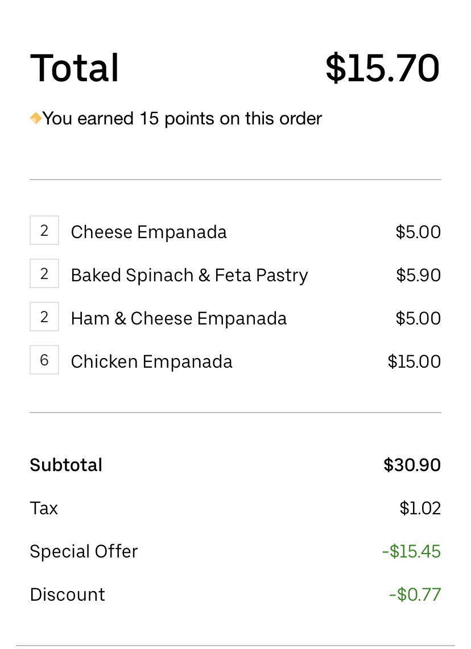Tap the $30.90 subtotal amount
Viewport: 471px width, 649px height.
pos(412,465)
